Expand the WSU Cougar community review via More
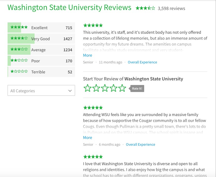 pyautogui.click(x=87, y=138)
